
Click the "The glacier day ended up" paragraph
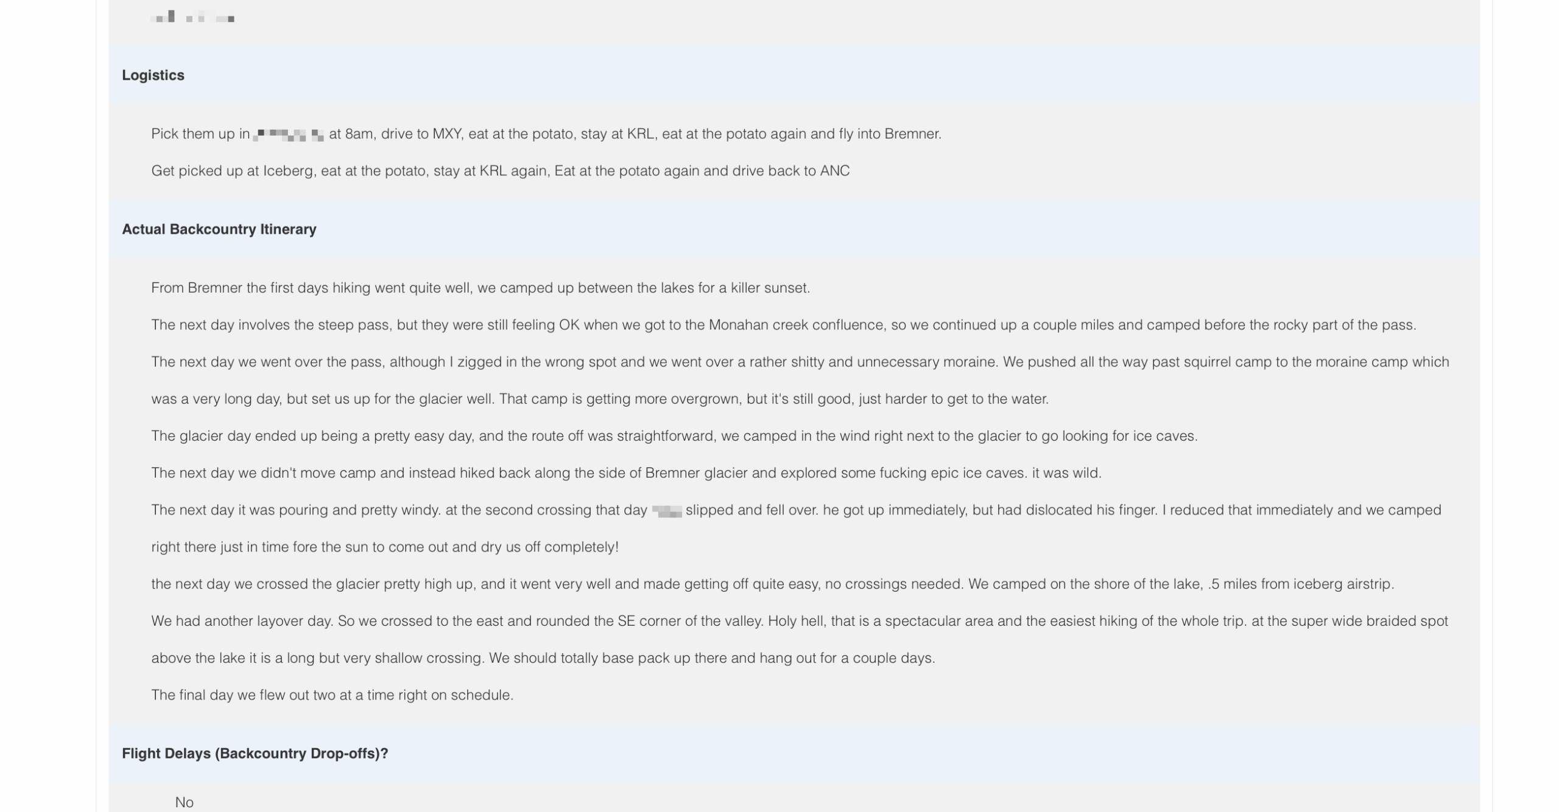click(x=674, y=436)
